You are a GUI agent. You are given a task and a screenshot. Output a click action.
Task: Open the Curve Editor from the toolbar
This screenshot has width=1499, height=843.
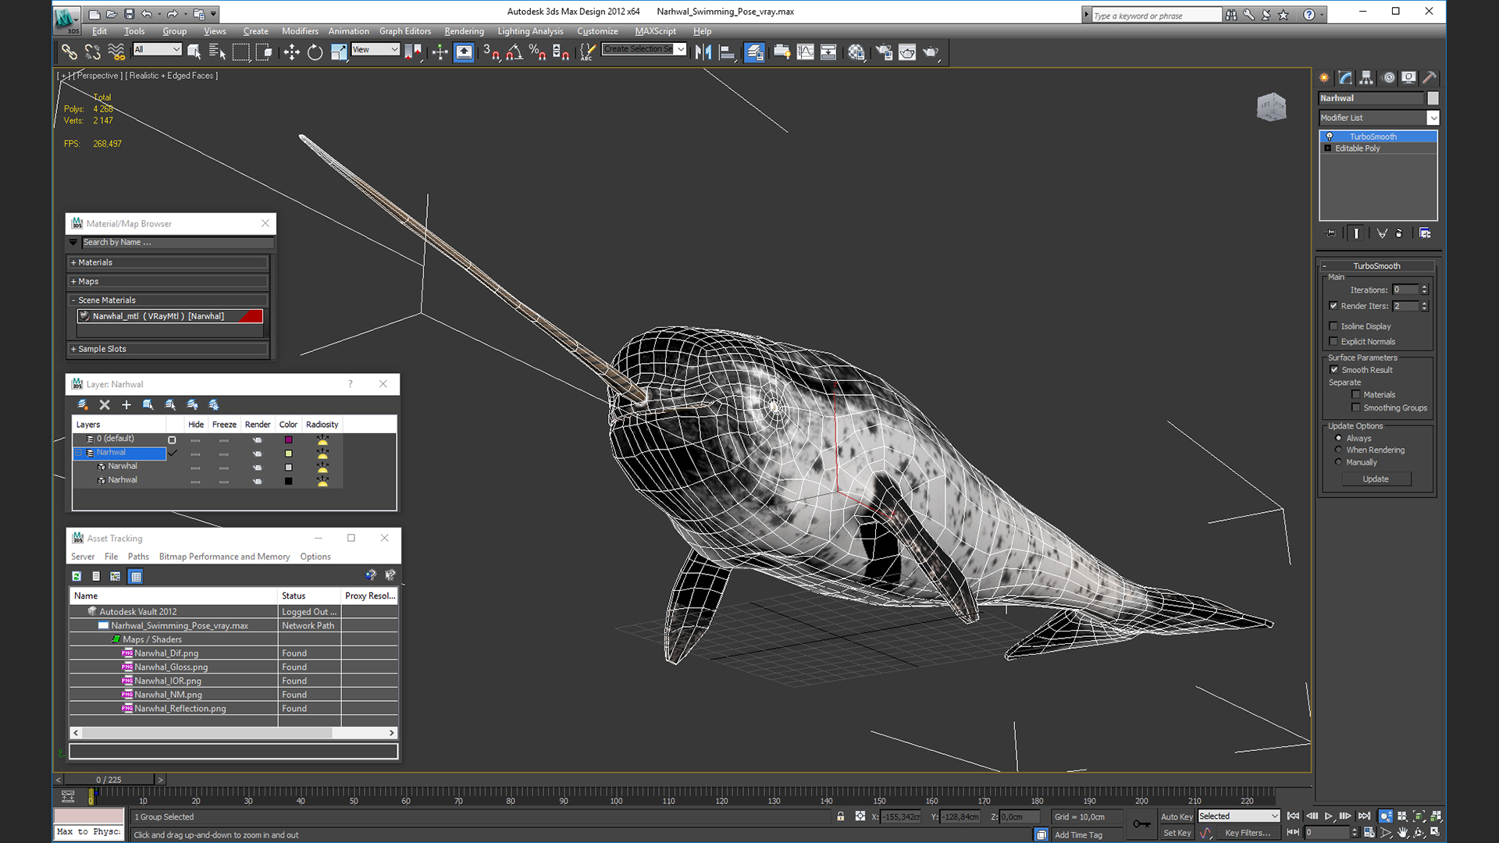pos(805,52)
